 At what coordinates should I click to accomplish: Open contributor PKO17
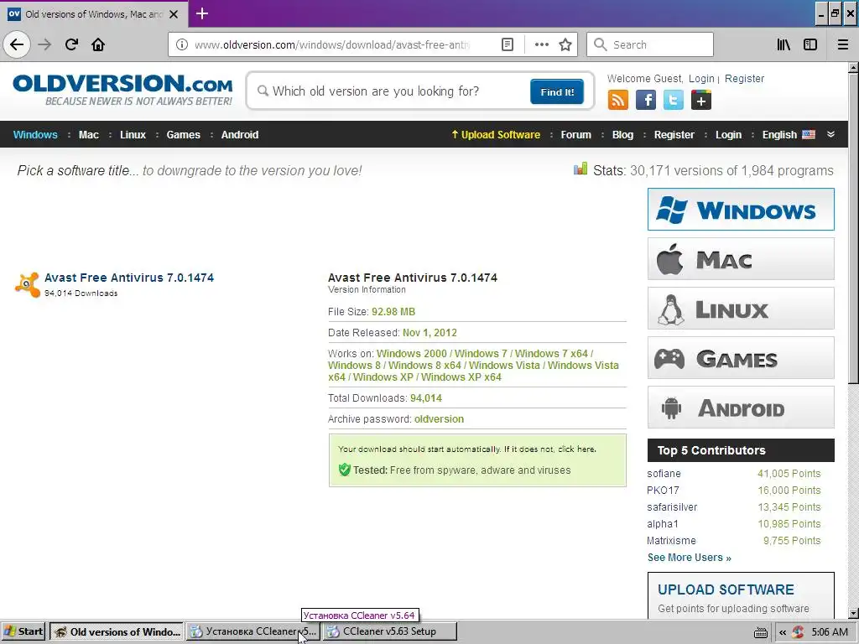[x=663, y=490]
